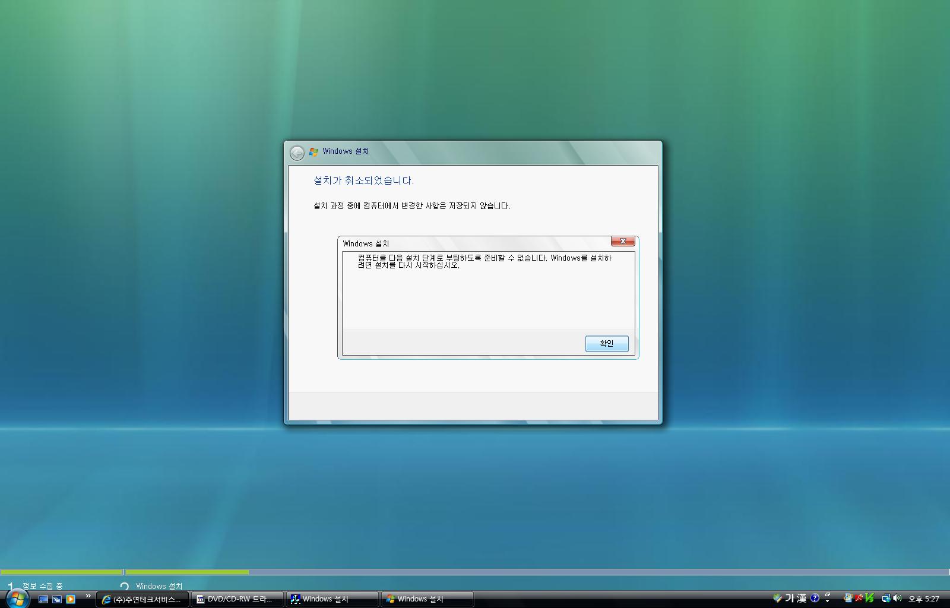The height and width of the screenshot is (608, 950).
Task: Click the 정보 수집 중 progress bar segment
Action: [x=62, y=572]
